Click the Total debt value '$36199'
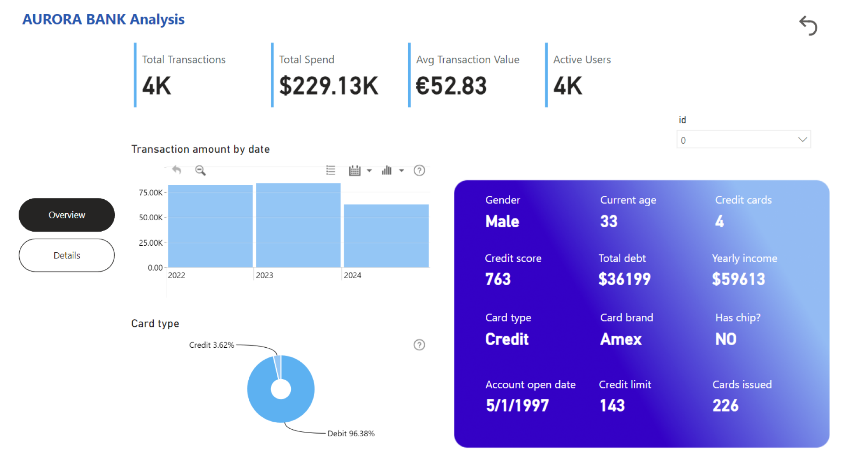This screenshot has width=841, height=473. pos(625,279)
